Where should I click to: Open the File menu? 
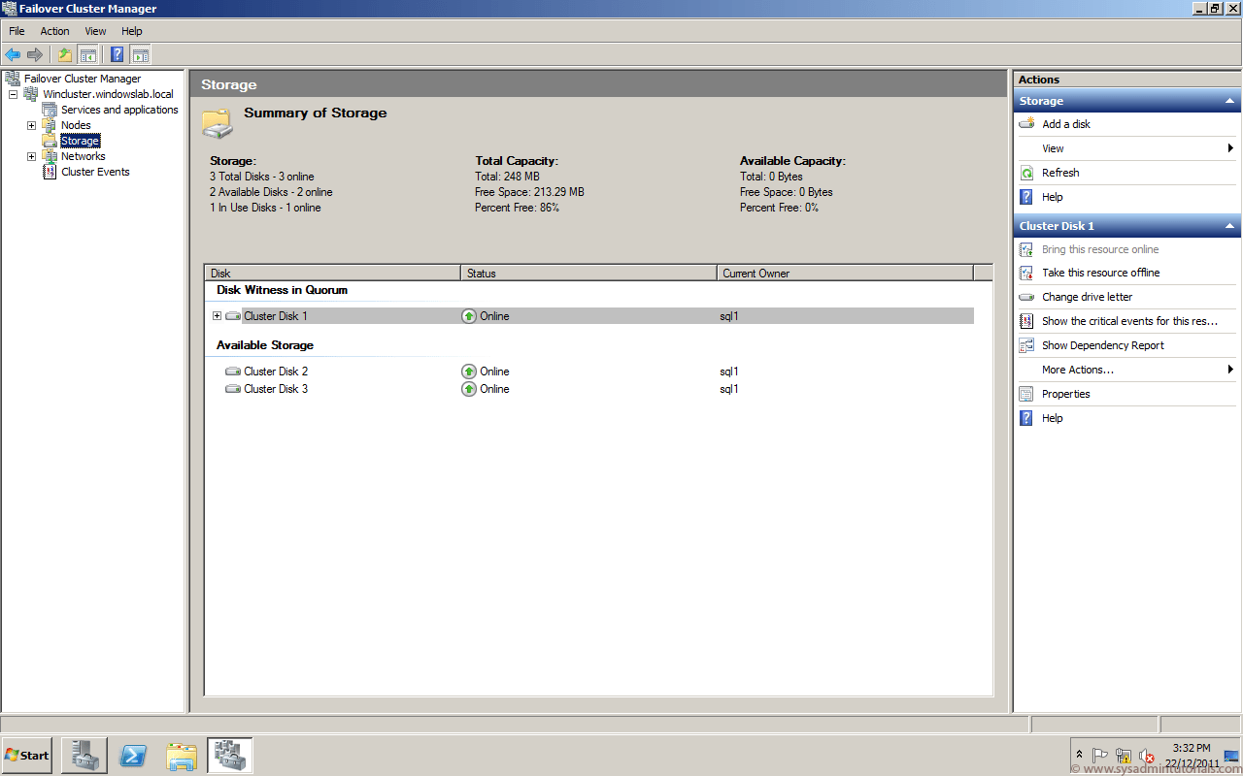point(17,30)
